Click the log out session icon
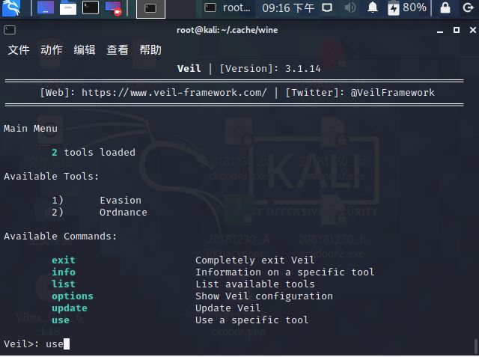 click(468, 7)
